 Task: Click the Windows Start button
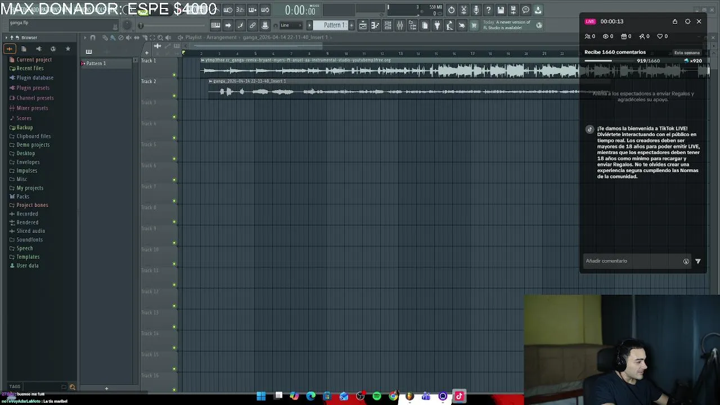[261, 396]
